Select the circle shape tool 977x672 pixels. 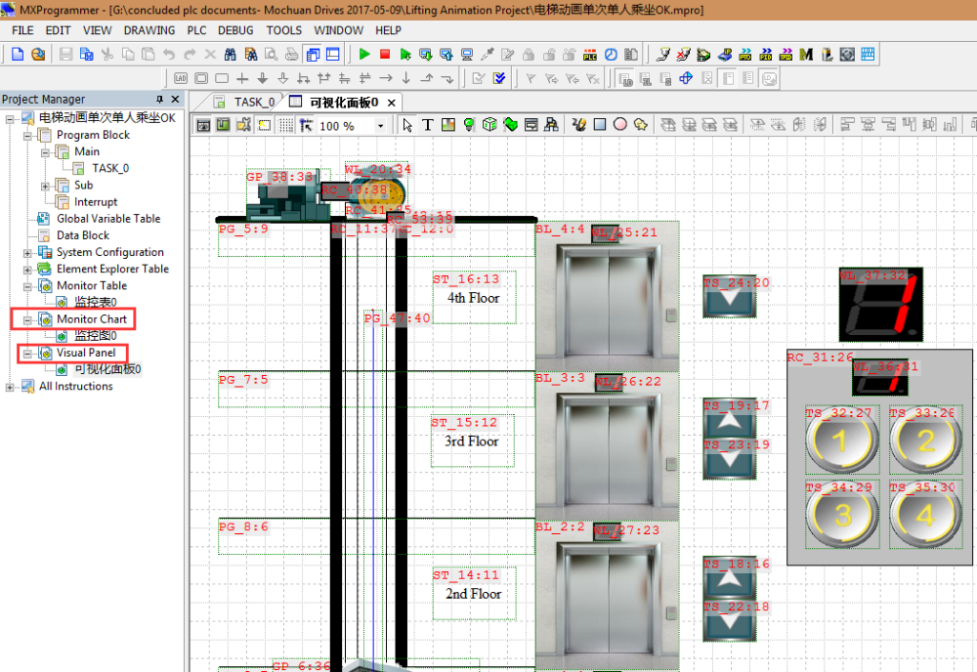point(620,125)
